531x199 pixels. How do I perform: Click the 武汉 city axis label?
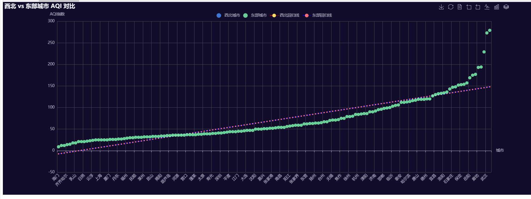point(484,177)
